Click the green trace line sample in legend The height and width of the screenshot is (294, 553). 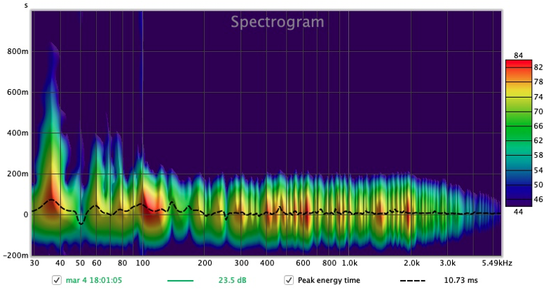click(180, 280)
